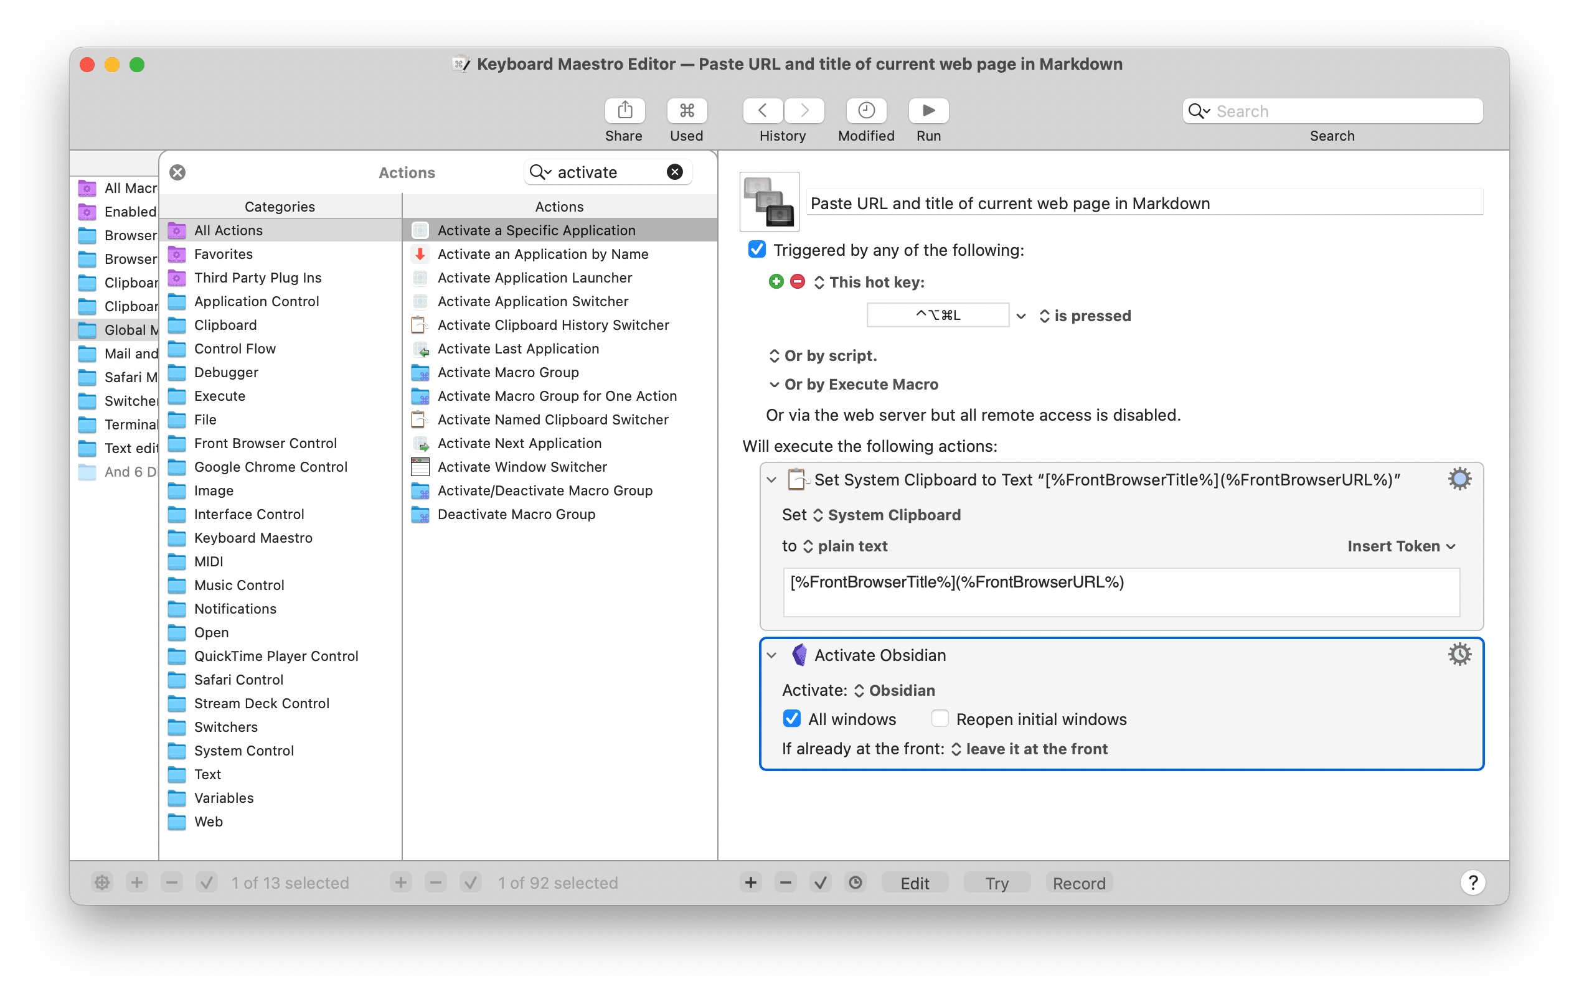Delete the selected macro group with minus button
1579x997 pixels.
(x=171, y=882)
